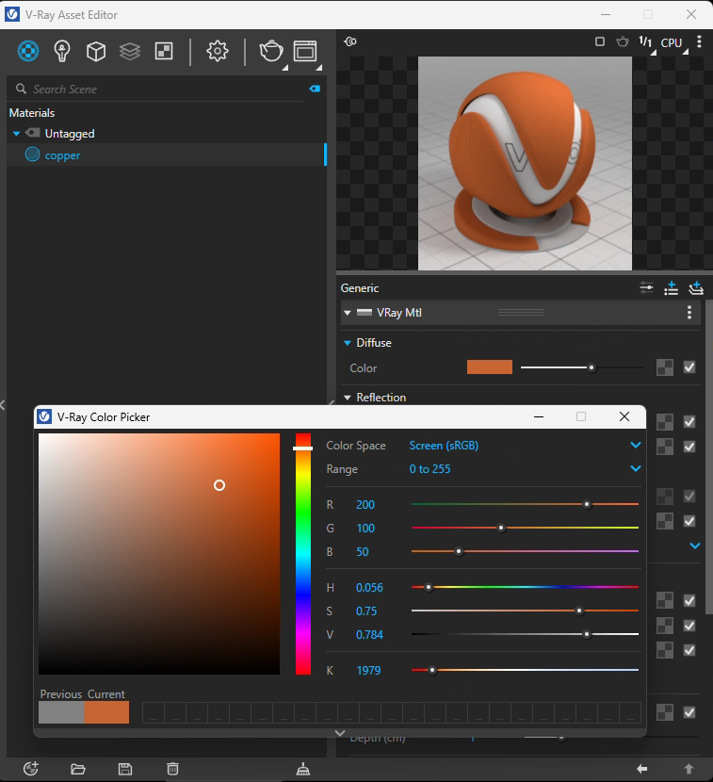Viewport: 713px width, 782px height.
Task: Click in the Search Scene field
Action: point(159,90)
